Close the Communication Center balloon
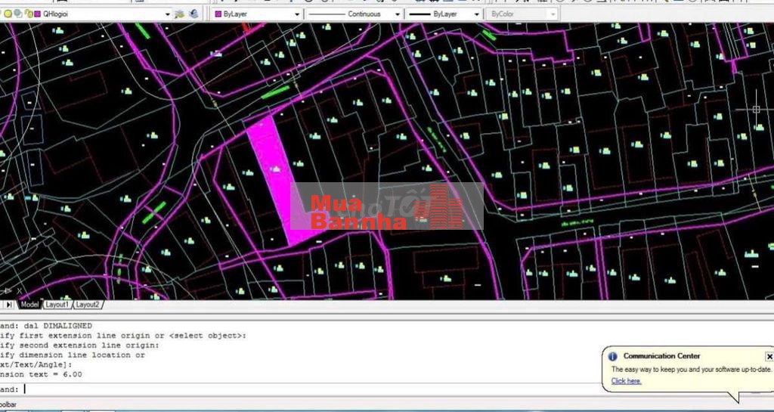The height and width of the screenshot is (412, 774). [769, 356]
